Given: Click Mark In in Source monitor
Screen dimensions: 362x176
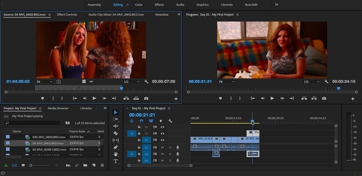Looking at the screenshot, I should pos(53,98).
